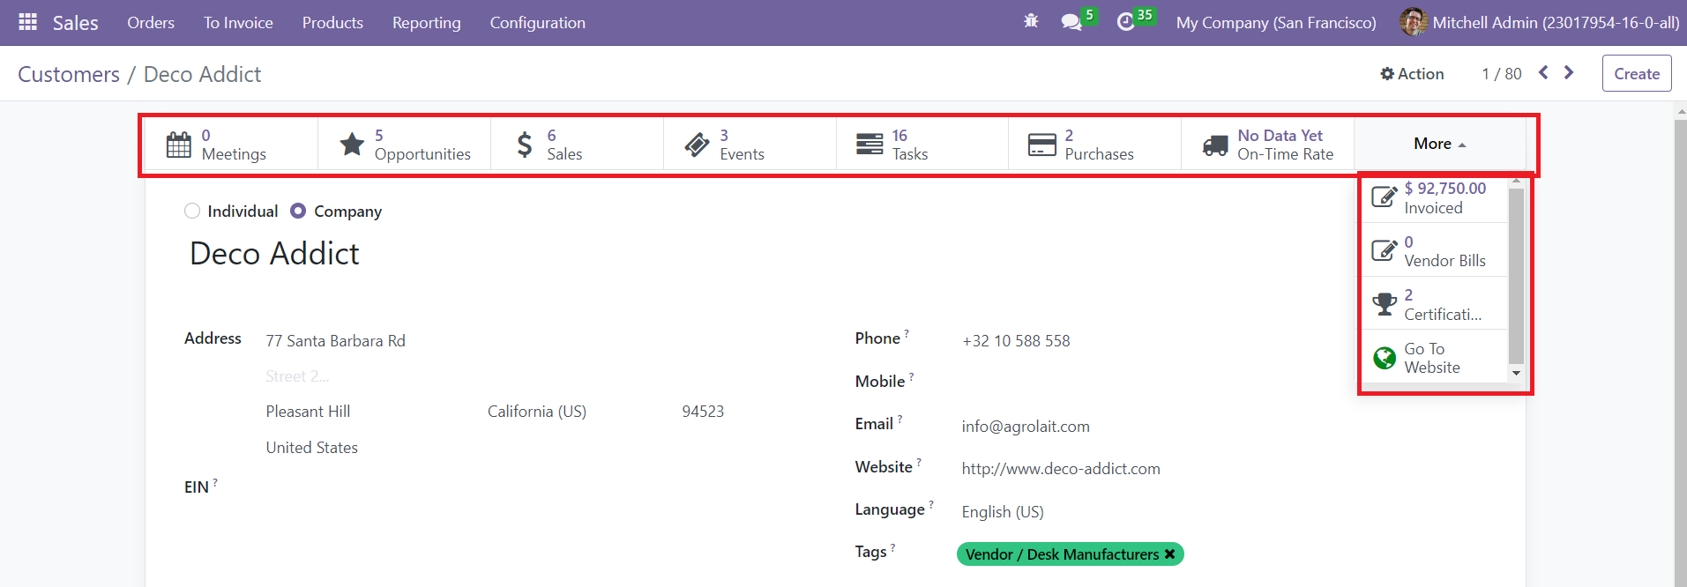Screen dimensions: 1687x587
Task: Select the Individual radio button
Action: [x=192, y=211]
